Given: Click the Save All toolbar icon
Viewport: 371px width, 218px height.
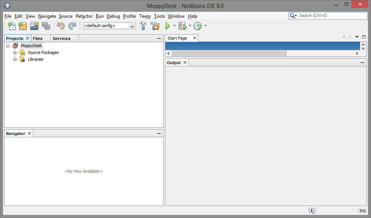Looking at the screenshot, I should (x=46, y=26).
